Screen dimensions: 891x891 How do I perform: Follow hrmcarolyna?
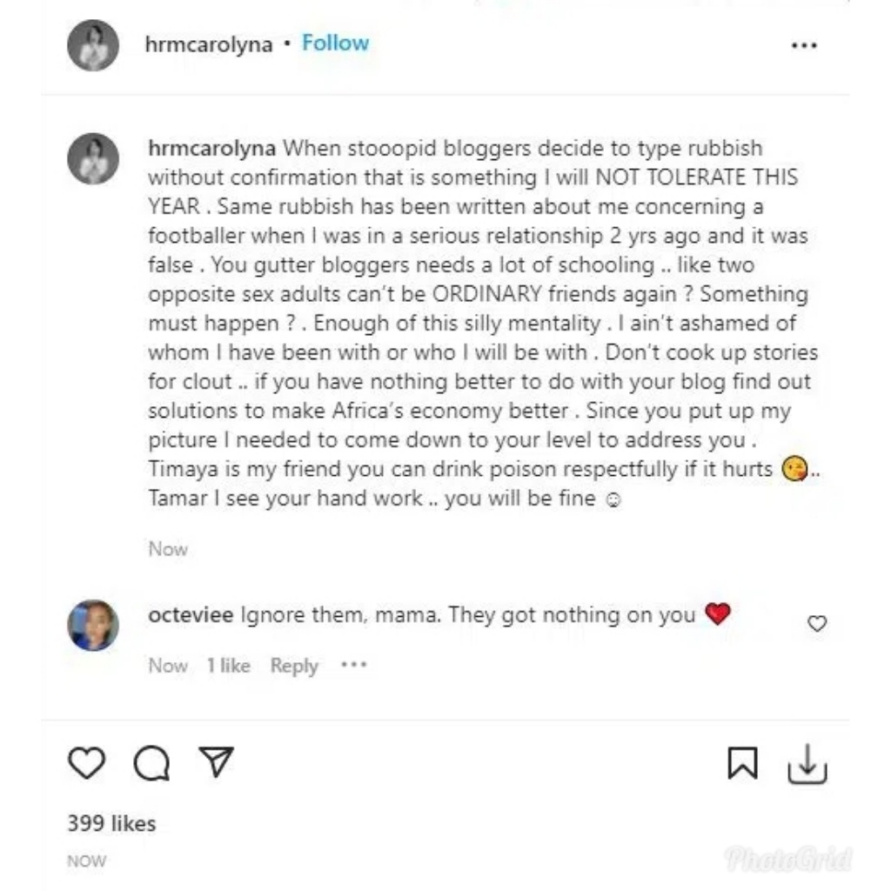(335, 44)
